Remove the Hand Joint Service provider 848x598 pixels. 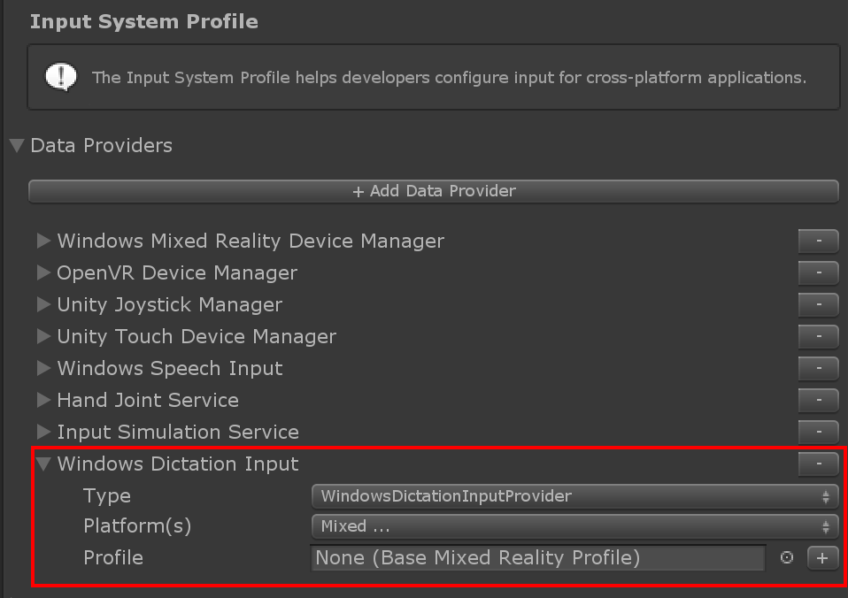click(x=818, y=400)
